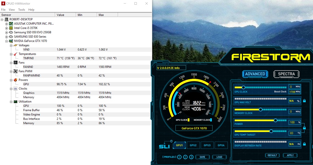Open the Help menu
313x165 pixels.
(x=31, y=10)
